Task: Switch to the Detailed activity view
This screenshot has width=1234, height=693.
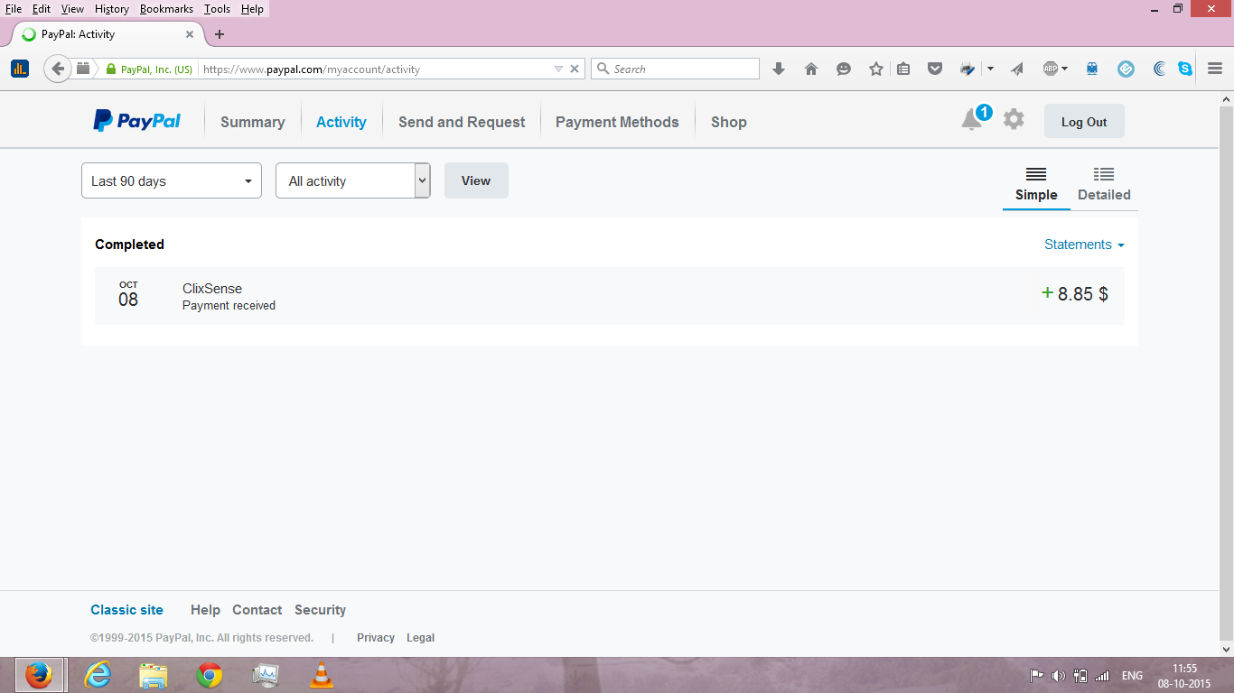Action: coord(1104,184)
